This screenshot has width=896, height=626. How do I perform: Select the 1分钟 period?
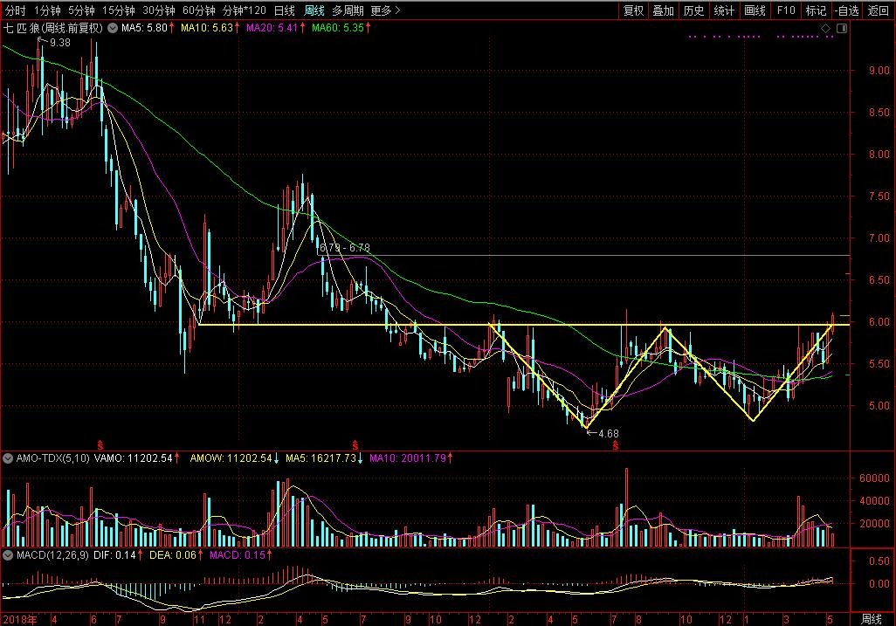click(x=47, y=10)
